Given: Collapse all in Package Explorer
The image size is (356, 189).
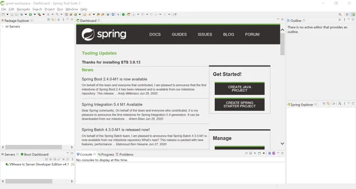Looking at the screenshot, I should pos(49,20).
